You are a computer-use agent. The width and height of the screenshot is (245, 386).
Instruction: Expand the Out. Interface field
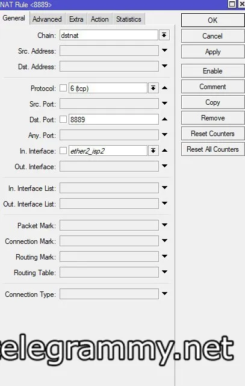164,166
